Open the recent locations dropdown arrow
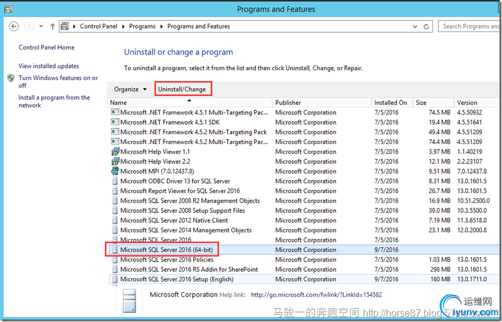This screenshot has width=502, height=322. (x=41, y=26)
